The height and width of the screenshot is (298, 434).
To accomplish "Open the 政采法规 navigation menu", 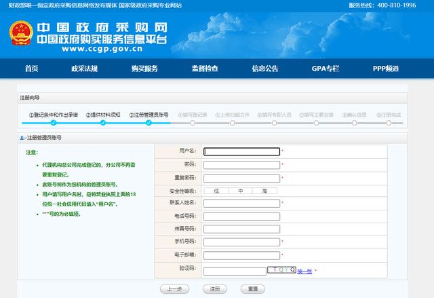I will coord(84,69).
